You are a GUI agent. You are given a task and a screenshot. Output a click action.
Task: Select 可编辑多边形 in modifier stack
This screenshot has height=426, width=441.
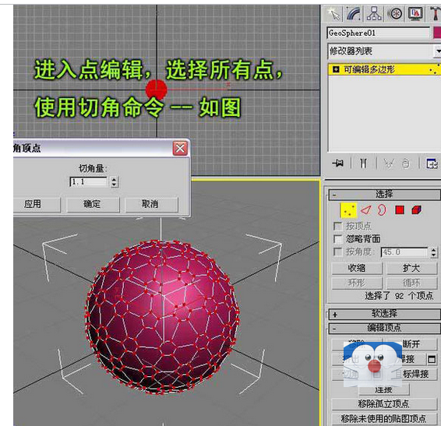coord(384,69)
